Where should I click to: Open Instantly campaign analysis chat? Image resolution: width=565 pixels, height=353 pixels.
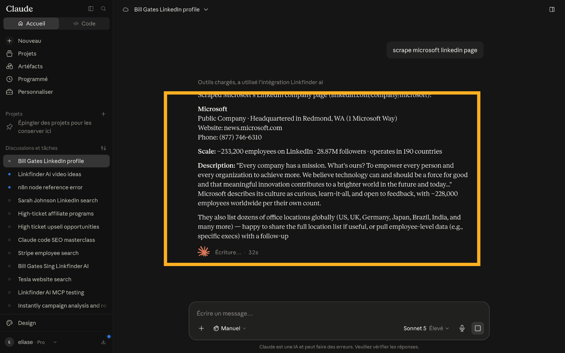(56, 306)
